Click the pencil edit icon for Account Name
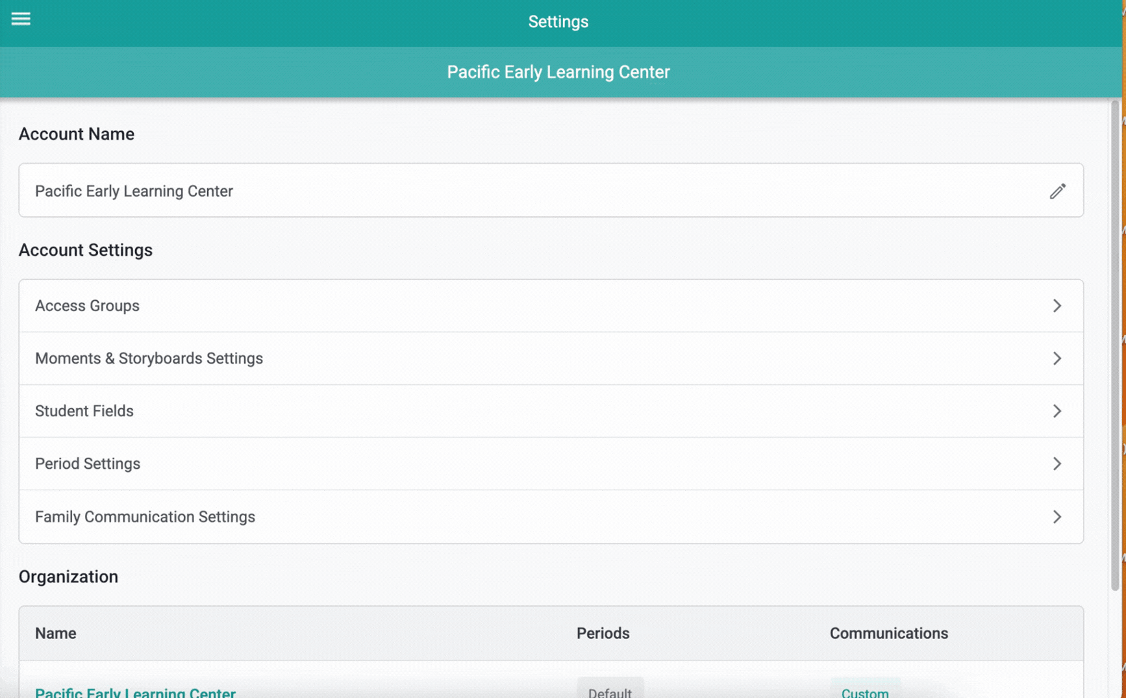This screenshot has width=1126, height=698. point(1057,191)
